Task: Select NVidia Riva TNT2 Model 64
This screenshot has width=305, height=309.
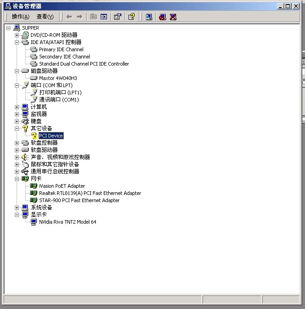Action: pyautogui.click(x=68, y=222)
